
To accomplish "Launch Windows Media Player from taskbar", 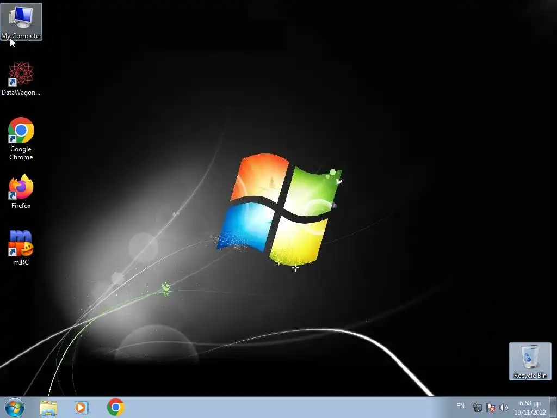I will (81, 408).
